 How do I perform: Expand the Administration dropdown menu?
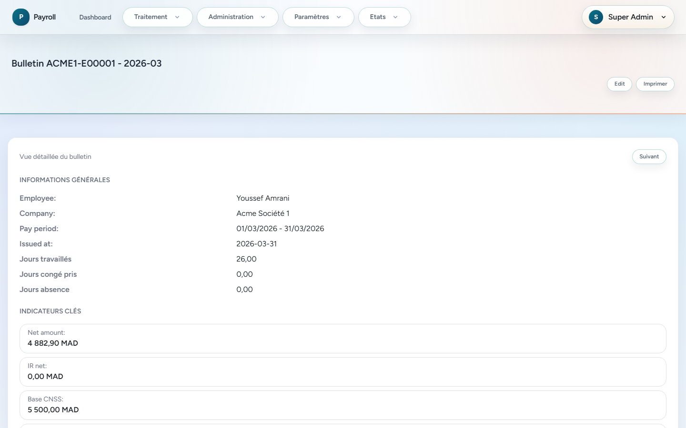(x=238, y=17)
